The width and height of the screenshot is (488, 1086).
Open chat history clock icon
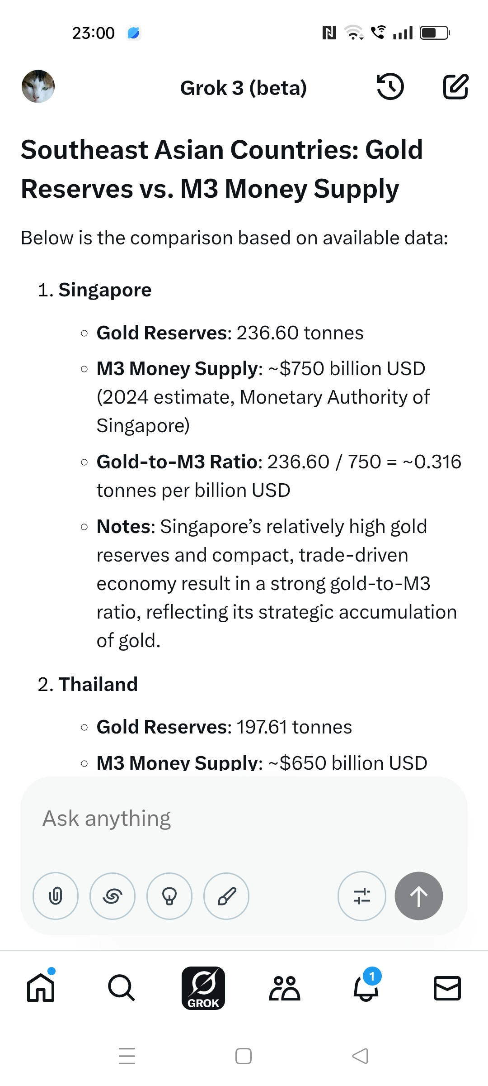(390, 86)
